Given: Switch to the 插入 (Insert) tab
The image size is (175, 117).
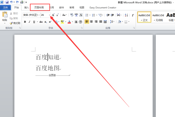Looking at the screenshot, I should 27,8.
